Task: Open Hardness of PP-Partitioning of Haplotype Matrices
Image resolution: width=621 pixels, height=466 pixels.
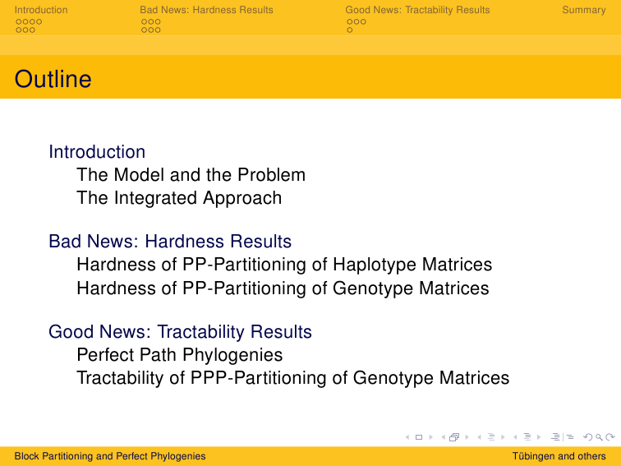Action: (x=284, y=265)
